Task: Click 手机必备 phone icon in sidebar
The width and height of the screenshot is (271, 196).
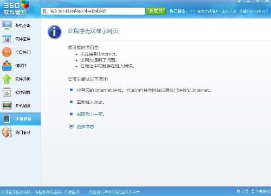Action: coord(7,119)
